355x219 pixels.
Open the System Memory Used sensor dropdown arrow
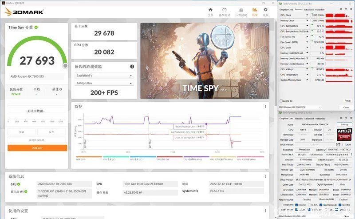[307, 80]
